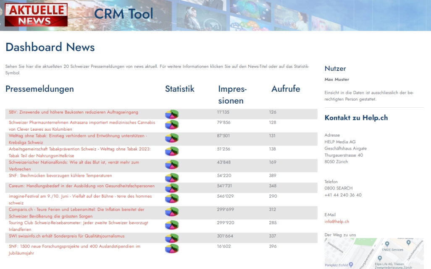This screenshot has height=269, width=431.
Task: Click the Elips Life AG map pin
Action: [380, 258]
